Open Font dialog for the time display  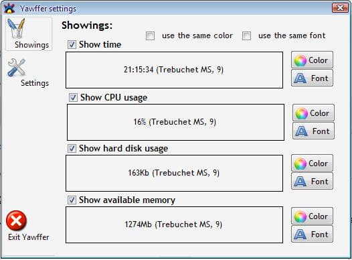[312, 78]
